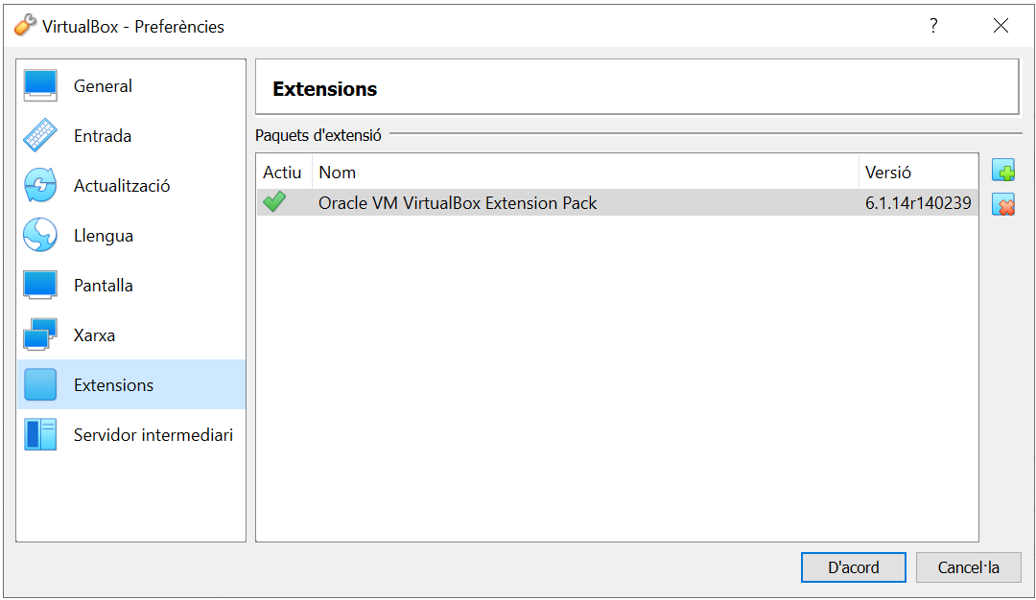
Task: Switch to the Xarxa settings page
Action: click(x=94, y=335)
